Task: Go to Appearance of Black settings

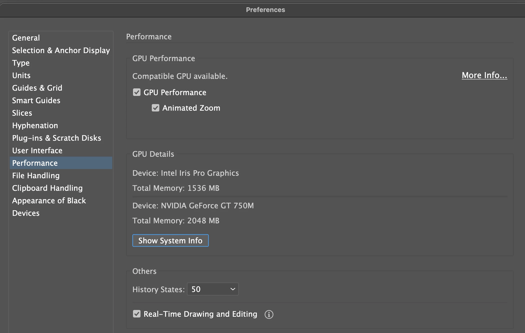Action: click(x=49, y=201)
